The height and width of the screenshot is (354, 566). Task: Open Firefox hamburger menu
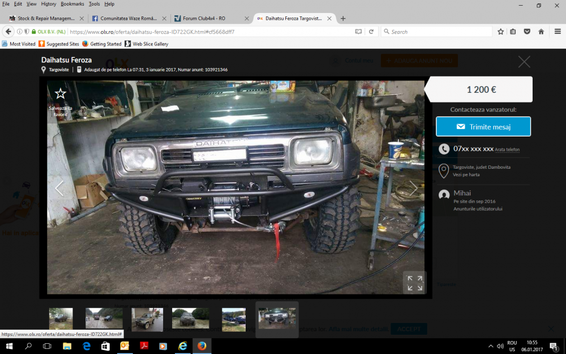[x=558, y=32]
